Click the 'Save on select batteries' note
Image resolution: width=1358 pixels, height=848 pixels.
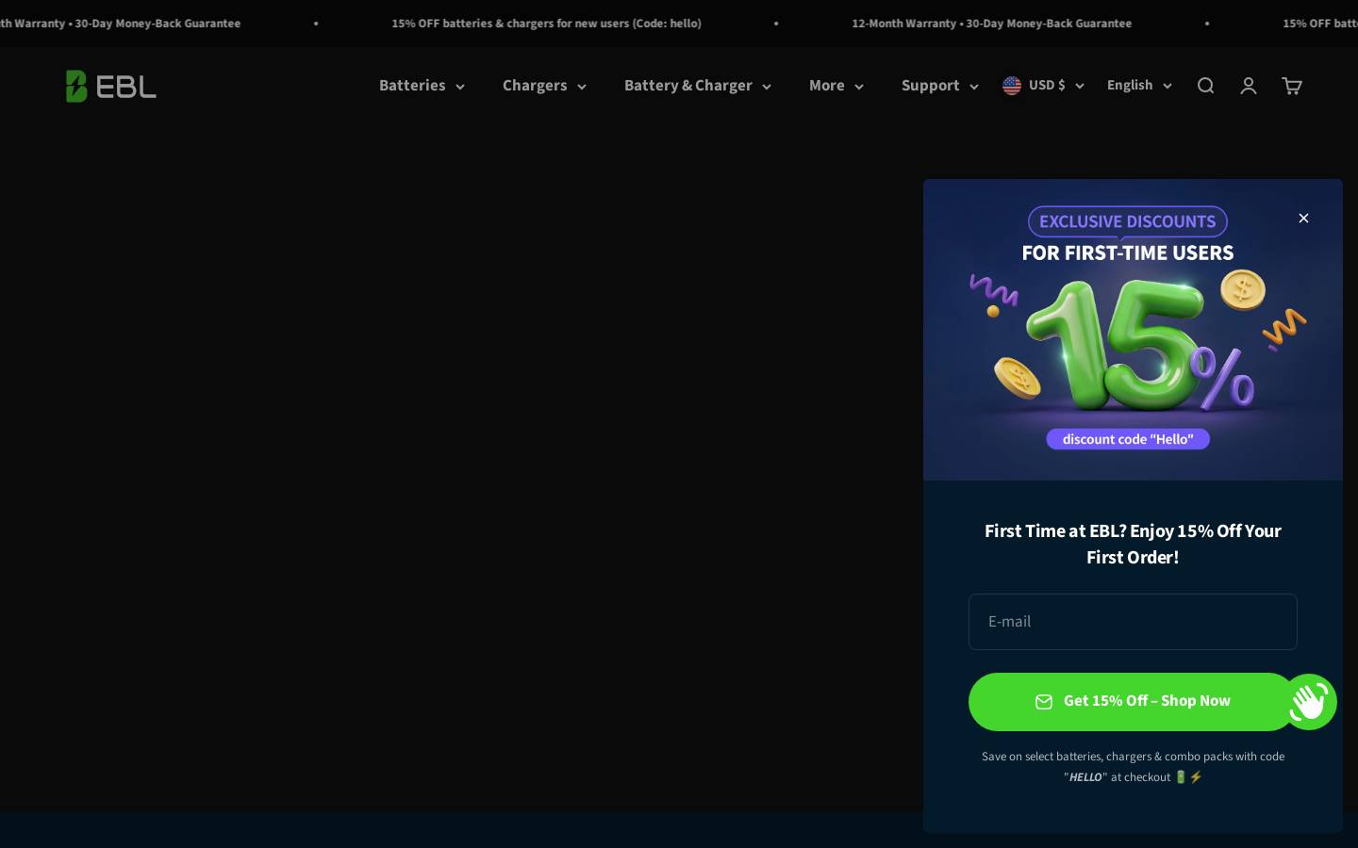1133,767
